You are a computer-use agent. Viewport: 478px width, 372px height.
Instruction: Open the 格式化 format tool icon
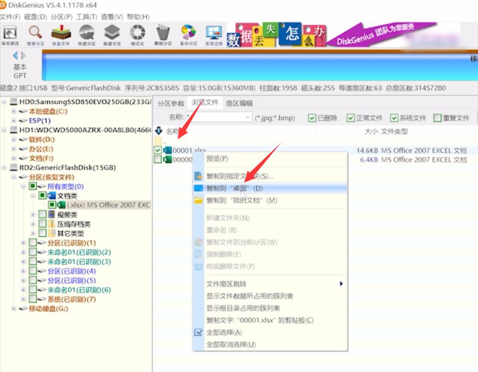(137, 34)
